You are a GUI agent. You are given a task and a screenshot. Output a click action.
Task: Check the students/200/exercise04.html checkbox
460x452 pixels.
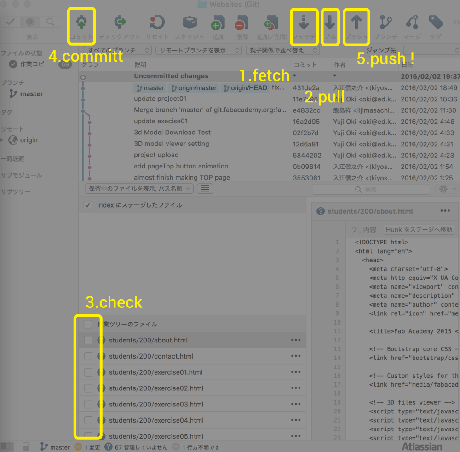(x=88, y=420)
